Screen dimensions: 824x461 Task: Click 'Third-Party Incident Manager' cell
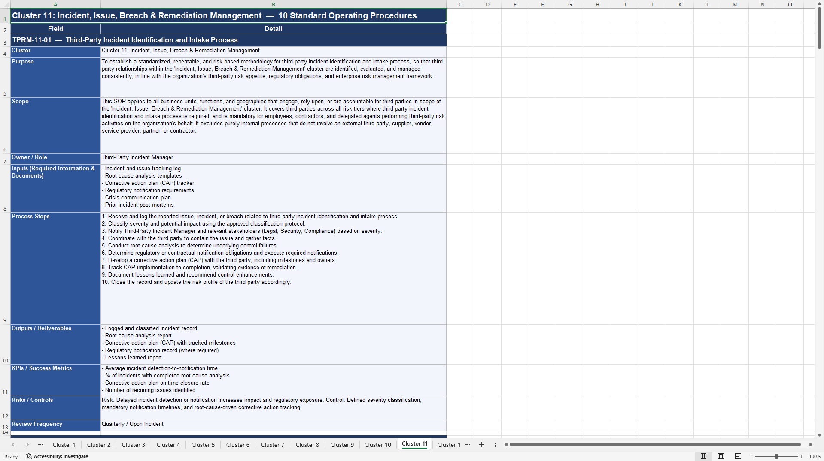pyautogui.click(x=274, y=159)
